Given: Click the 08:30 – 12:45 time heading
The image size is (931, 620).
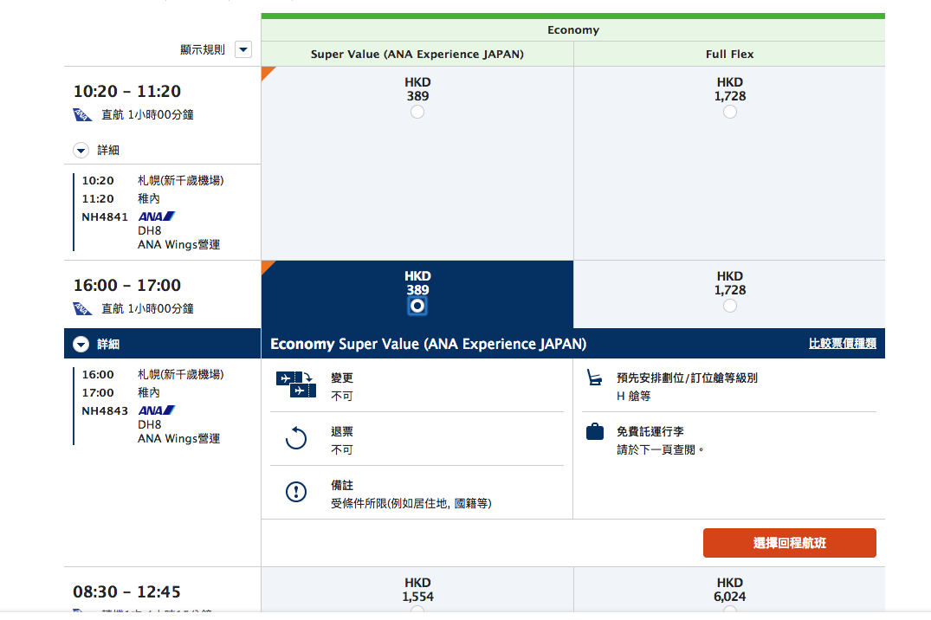Looking at the screenshot, I should [127, 592].
